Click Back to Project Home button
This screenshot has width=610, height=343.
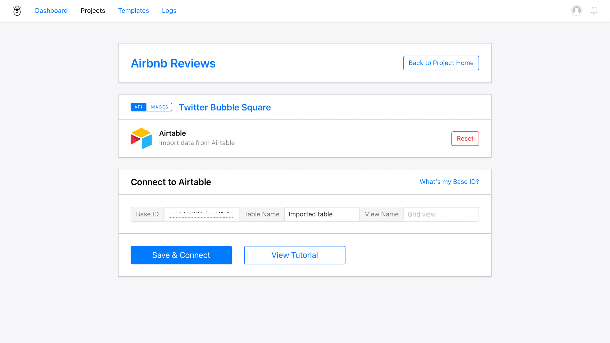(x=441, y=63)
